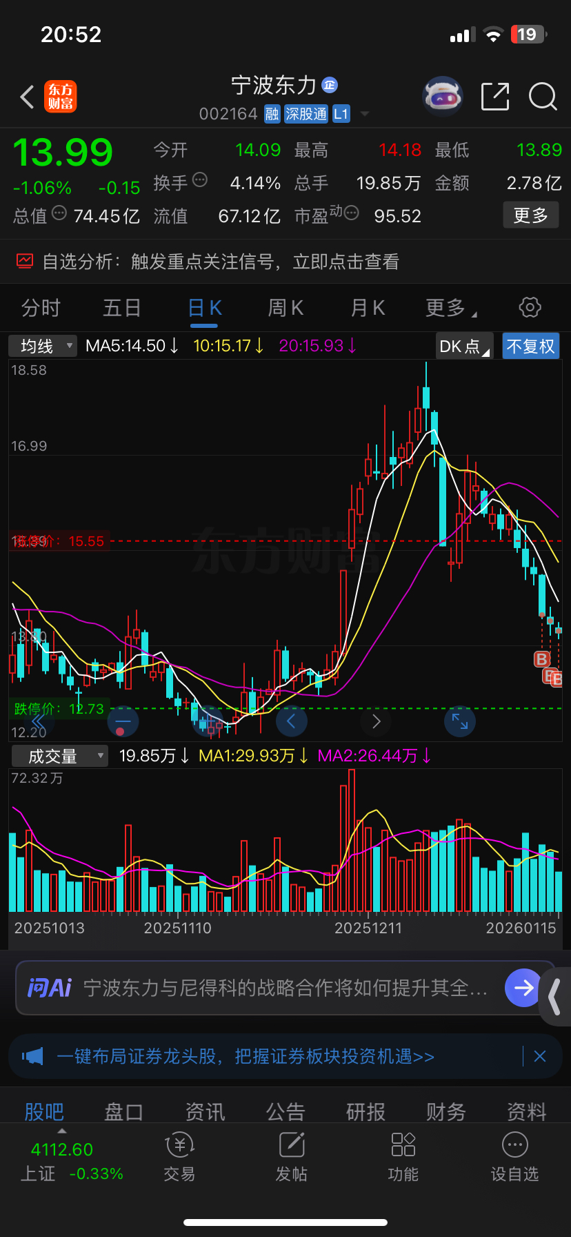Viewport: 571px width, 1237px height.
Task: Move chart cursor right arrow
Action: pyautogui.click(x=376, y=722)
